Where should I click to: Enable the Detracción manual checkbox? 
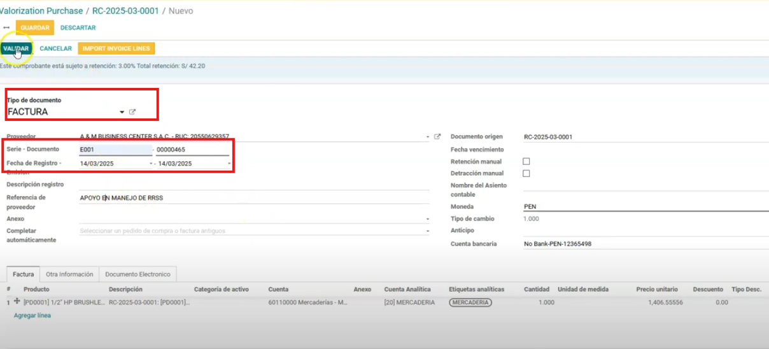click(526, 173)
